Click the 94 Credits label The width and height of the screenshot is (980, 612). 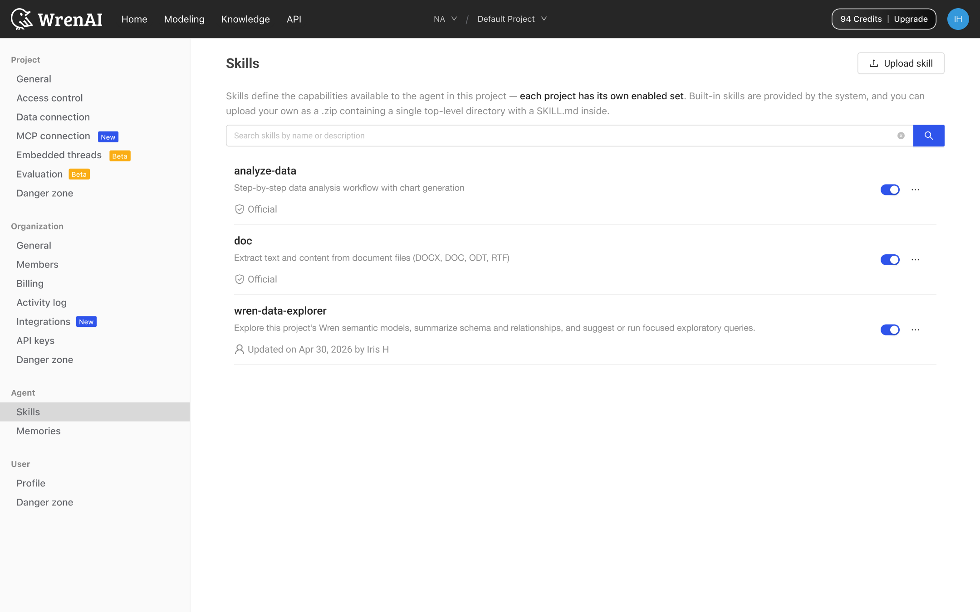tap(861, 19)
